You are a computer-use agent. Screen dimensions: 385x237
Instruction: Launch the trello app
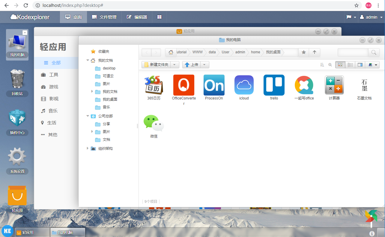click(274, 85)
